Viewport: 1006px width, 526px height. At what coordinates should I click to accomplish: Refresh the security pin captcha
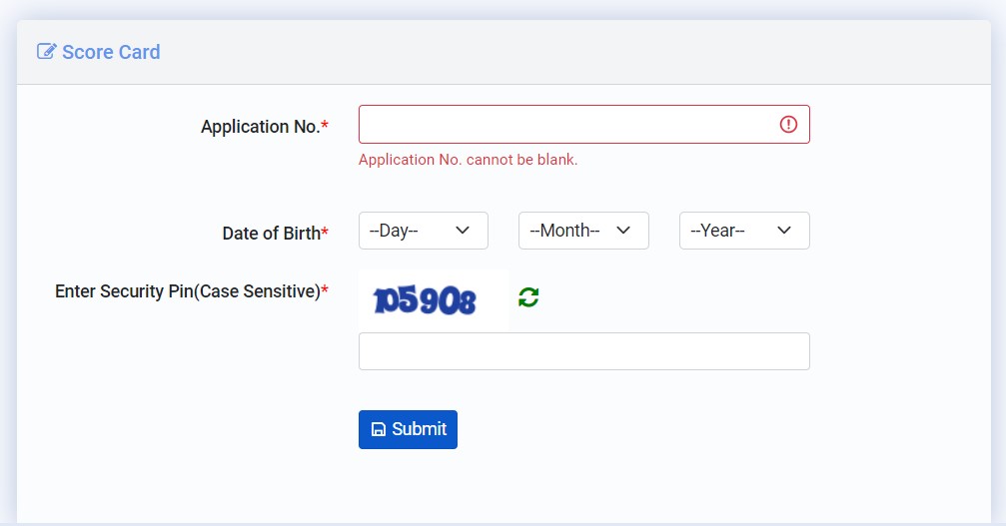click(528, 297)
